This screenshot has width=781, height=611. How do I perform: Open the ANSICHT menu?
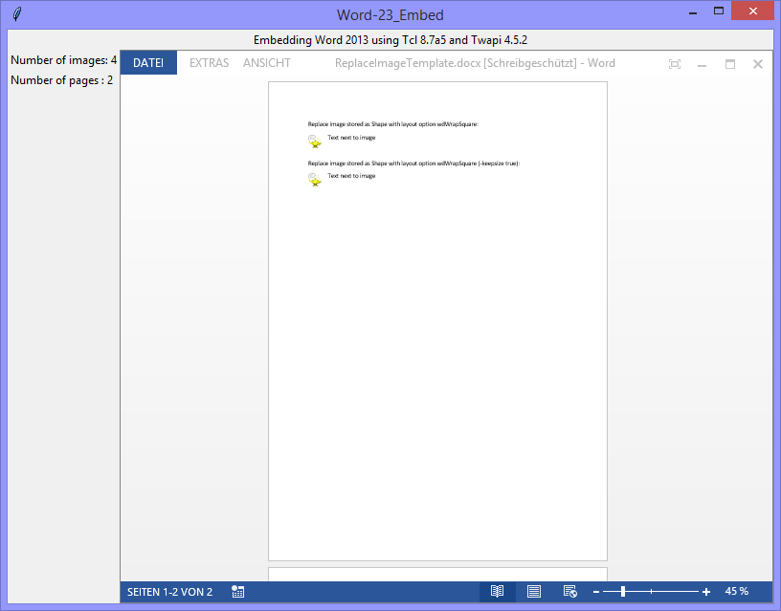(x=267, y=63)
